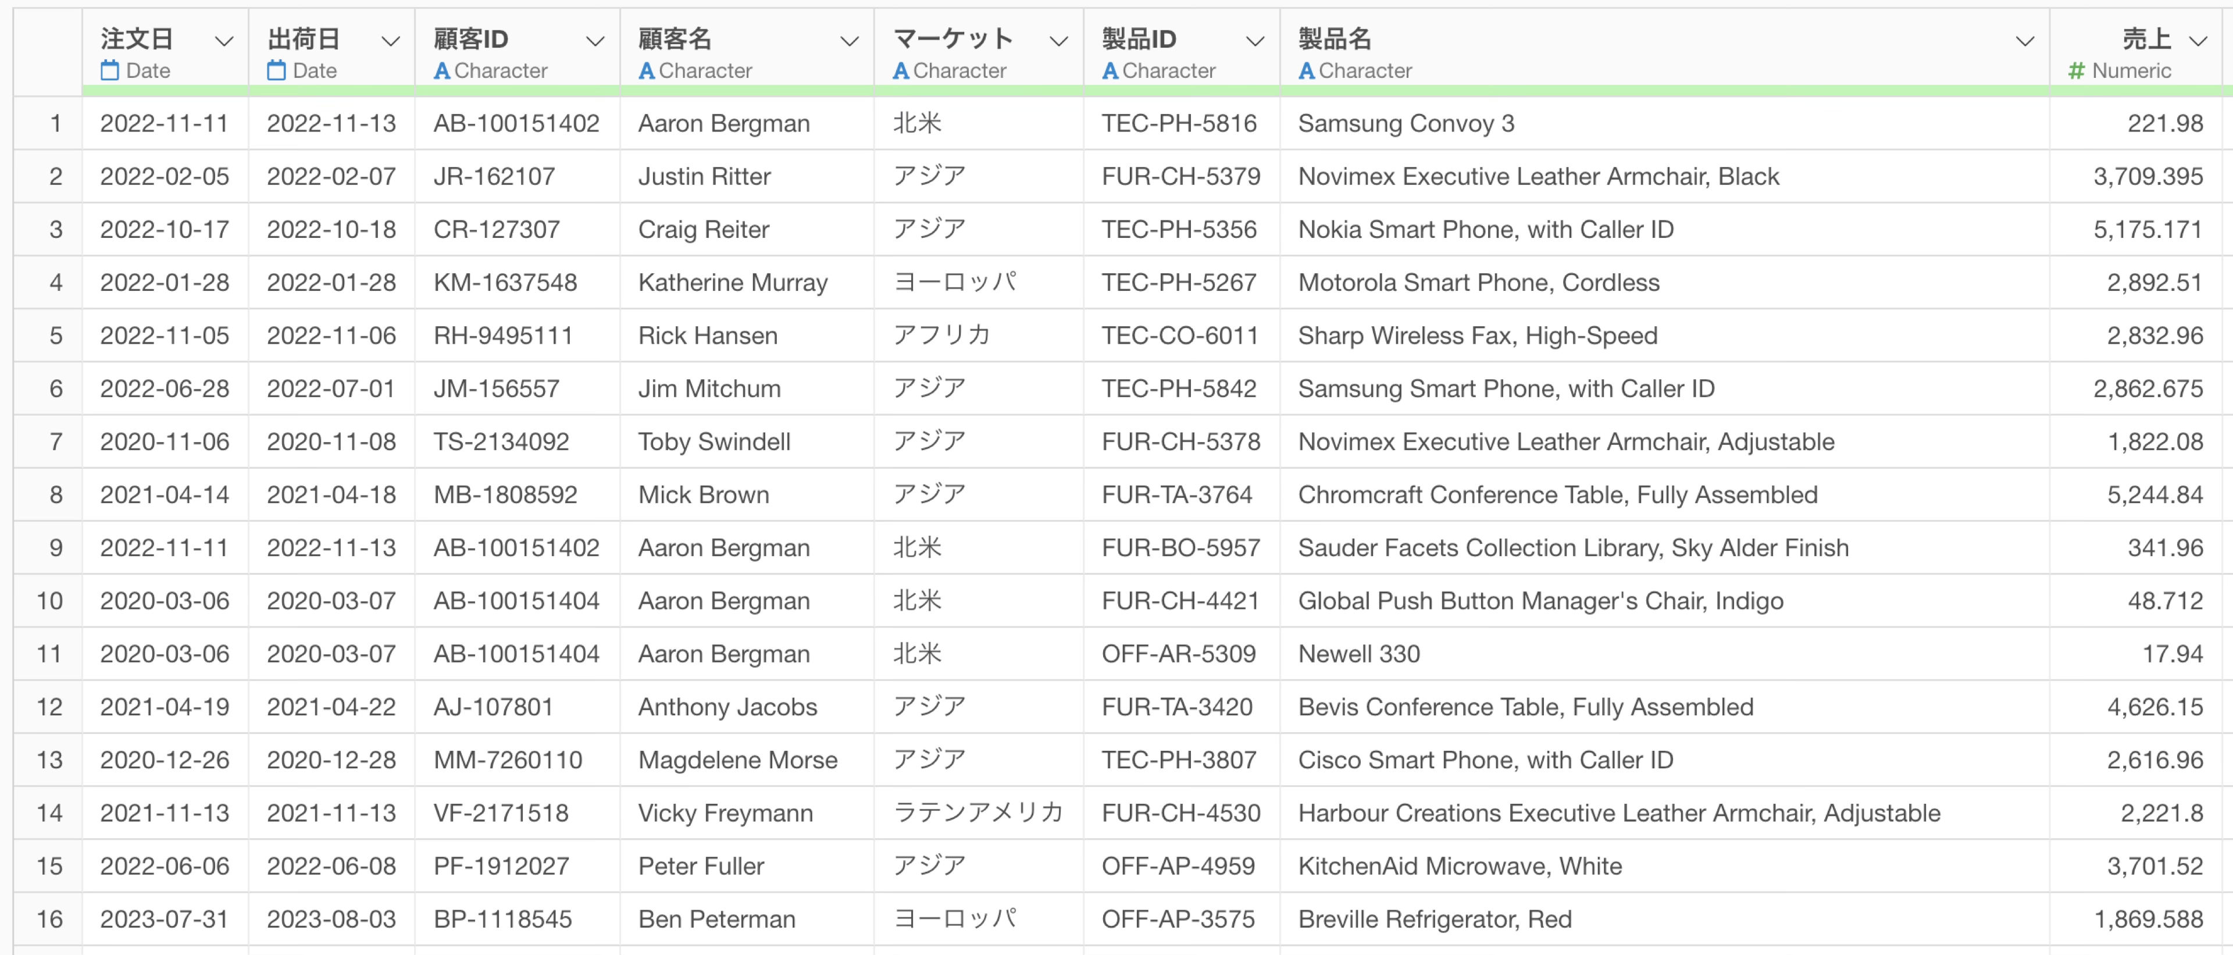Viewport: 2233px width, 955px height.
Task: Select the 顧客名 column header
Action: (x=747, y=52)
